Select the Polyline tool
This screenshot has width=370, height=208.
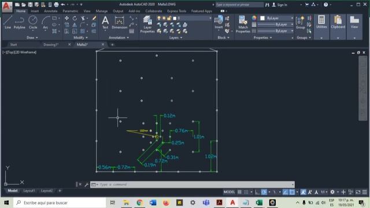point(19,22)
